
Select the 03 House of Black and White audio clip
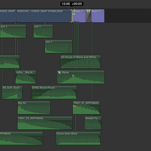click(x=80, y=62)
